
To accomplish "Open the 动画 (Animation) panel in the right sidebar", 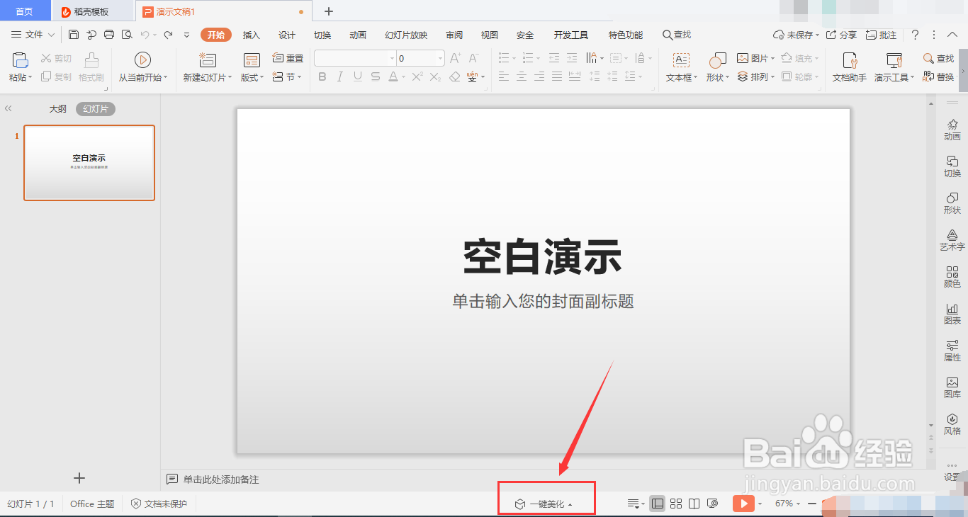I will pos(952,130).
